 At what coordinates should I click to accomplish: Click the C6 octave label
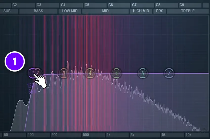111,5
